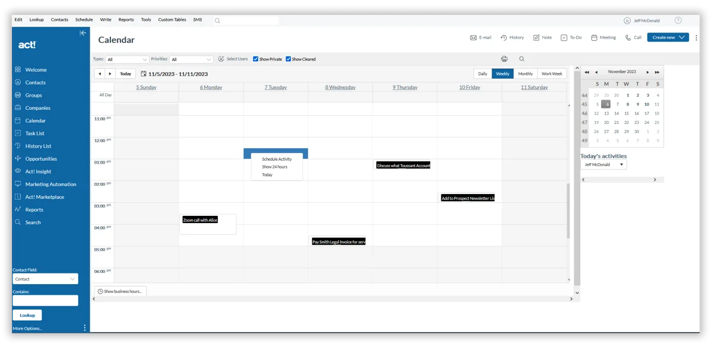Viewport: 712px width, 347px height.
Task: Click the Lookup button
Action: [x=27, y=315]
